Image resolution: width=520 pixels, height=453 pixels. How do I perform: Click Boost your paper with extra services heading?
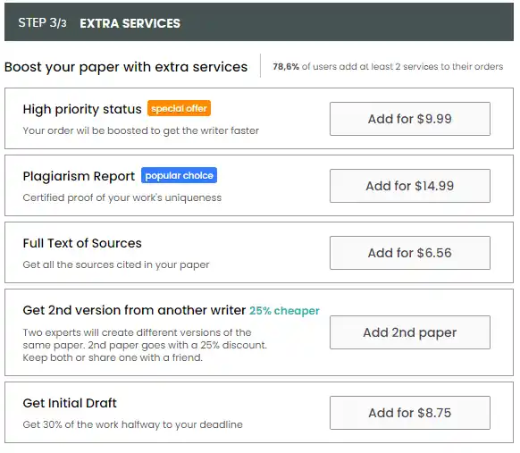(x=126, y=67)
